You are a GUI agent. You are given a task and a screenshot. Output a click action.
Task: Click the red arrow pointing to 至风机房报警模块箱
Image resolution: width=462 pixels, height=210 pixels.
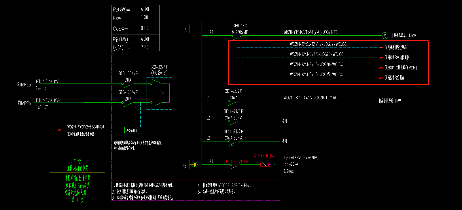(x=381, y=48)
